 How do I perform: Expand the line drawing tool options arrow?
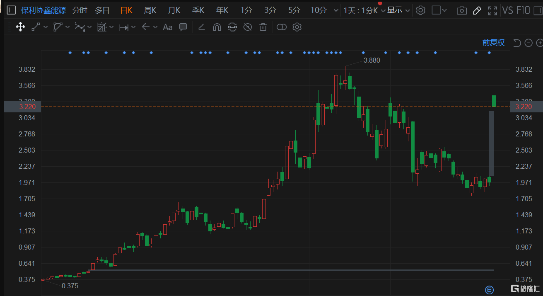(x=45, y=27)
